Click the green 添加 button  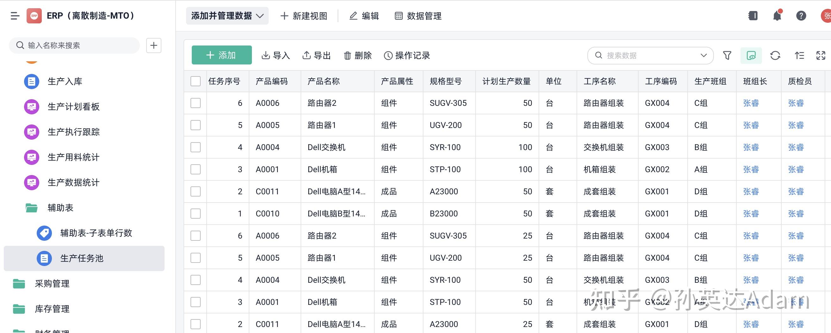(x=222, y=55)
